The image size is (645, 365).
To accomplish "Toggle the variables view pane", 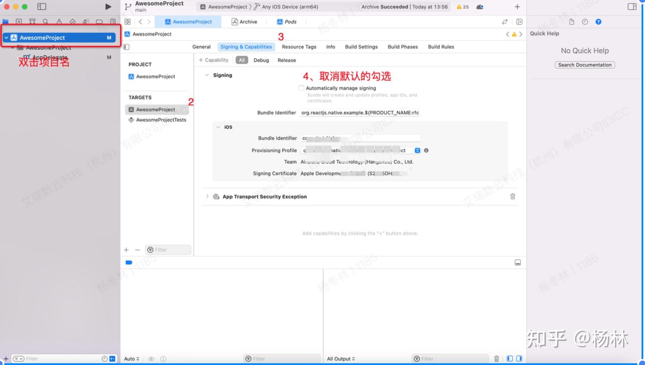I will click(x=510, y=358).
